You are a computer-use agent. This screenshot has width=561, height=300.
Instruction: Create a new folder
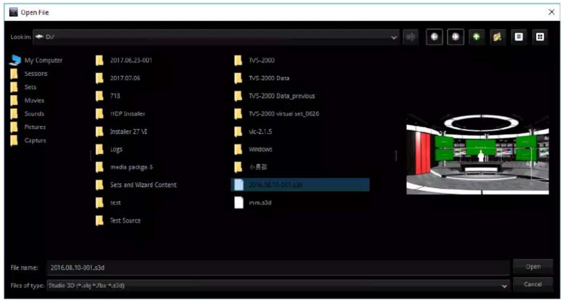(x=497, y=37)
